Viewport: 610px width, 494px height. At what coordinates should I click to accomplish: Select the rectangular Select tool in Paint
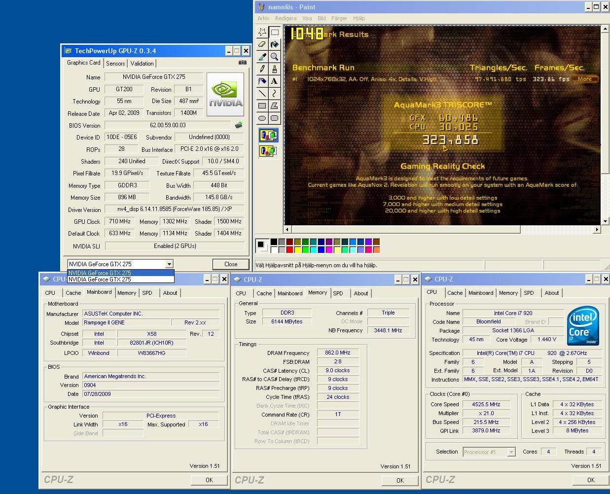(274, 33)
